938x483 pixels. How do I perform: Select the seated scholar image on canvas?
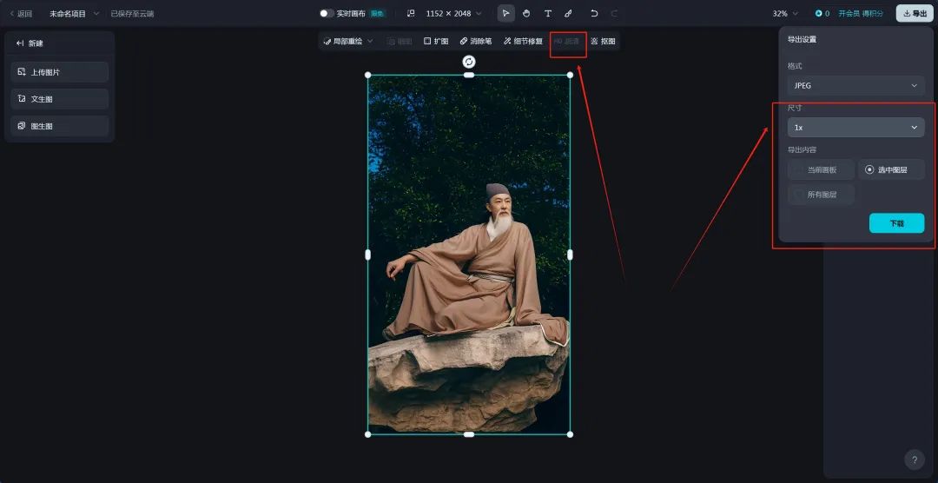coord(469,255)
